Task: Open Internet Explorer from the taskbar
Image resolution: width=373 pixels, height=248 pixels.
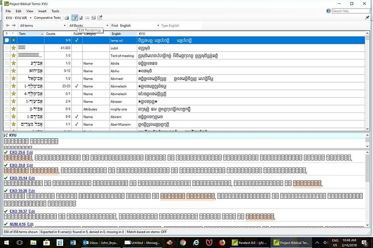Action: click(x=196, y=243)
